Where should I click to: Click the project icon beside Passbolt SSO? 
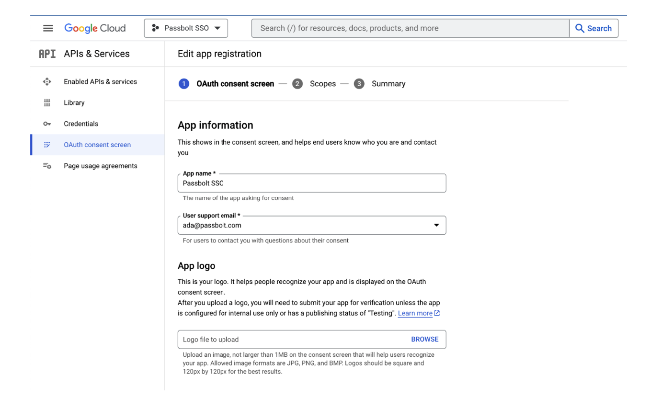coord(155,28)
